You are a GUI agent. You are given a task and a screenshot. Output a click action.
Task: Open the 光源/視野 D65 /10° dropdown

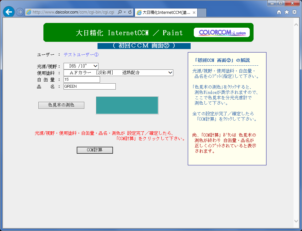[81, 66]
